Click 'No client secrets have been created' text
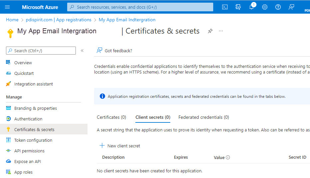The height and width of the screenshot is (178, 310). tap(149, 171)
